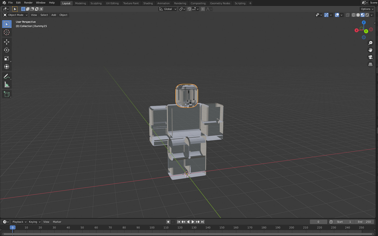Switch to the Shading workspace tab

coord(148,3)
